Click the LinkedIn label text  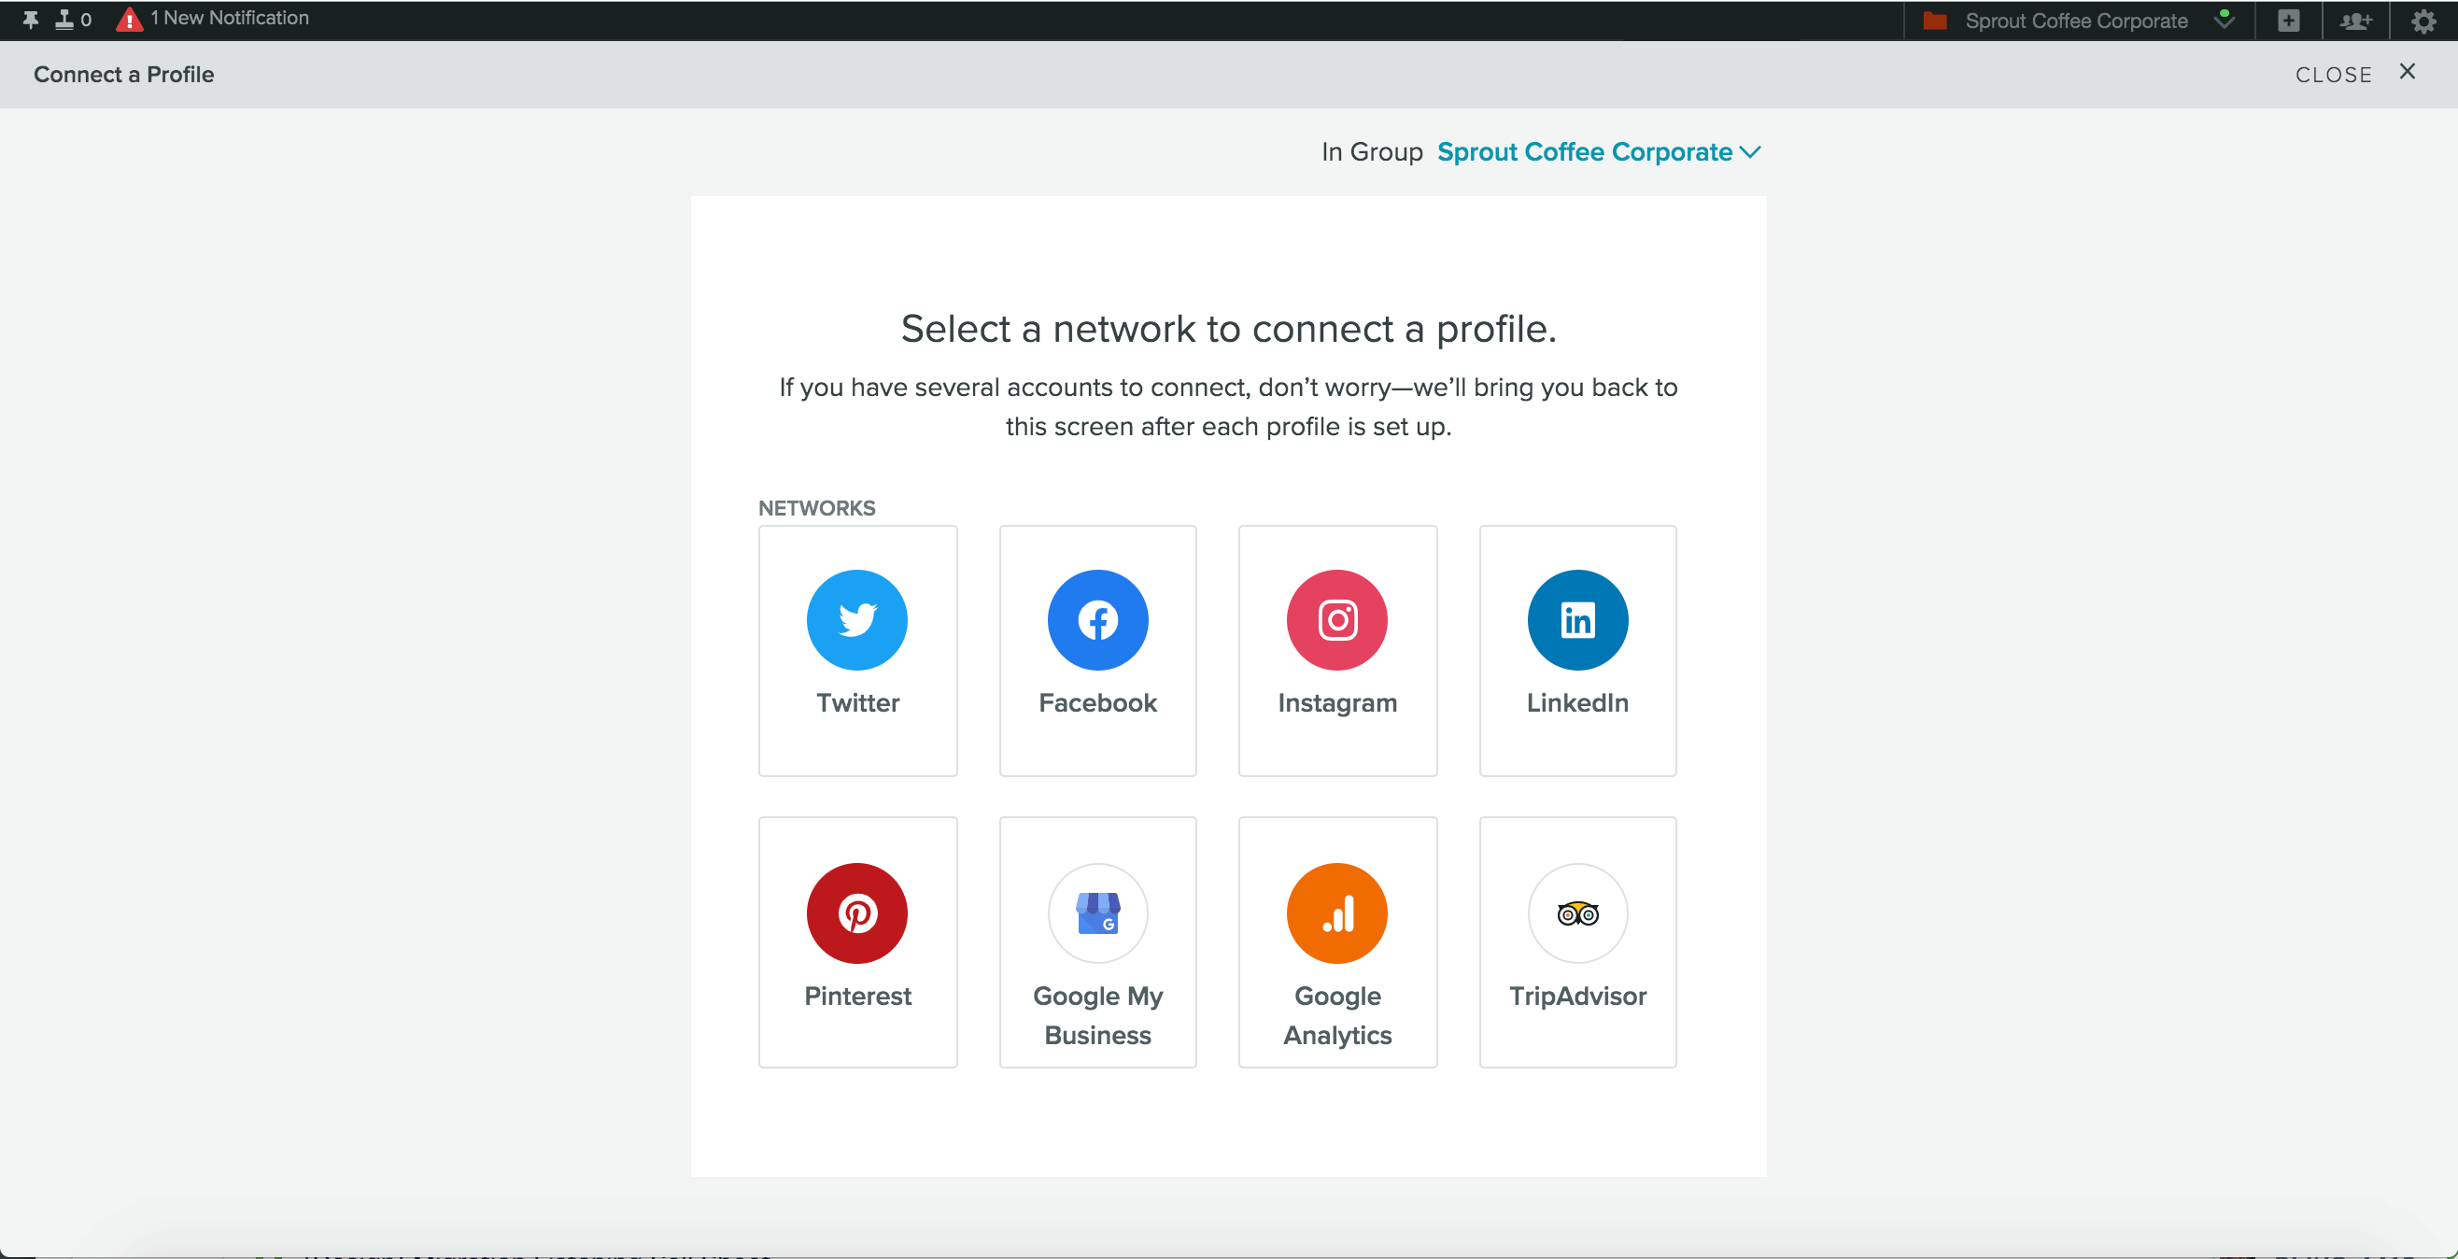pos(1577,702)
